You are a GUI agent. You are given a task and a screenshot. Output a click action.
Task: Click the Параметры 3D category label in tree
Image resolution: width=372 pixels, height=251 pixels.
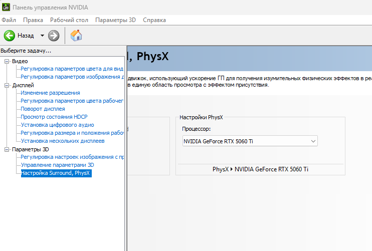tap(31, 149)
